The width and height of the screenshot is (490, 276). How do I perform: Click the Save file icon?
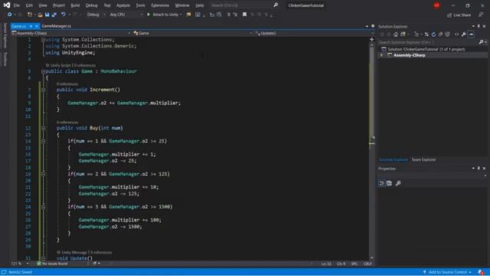pyautogui.click(x=47, y=15)
